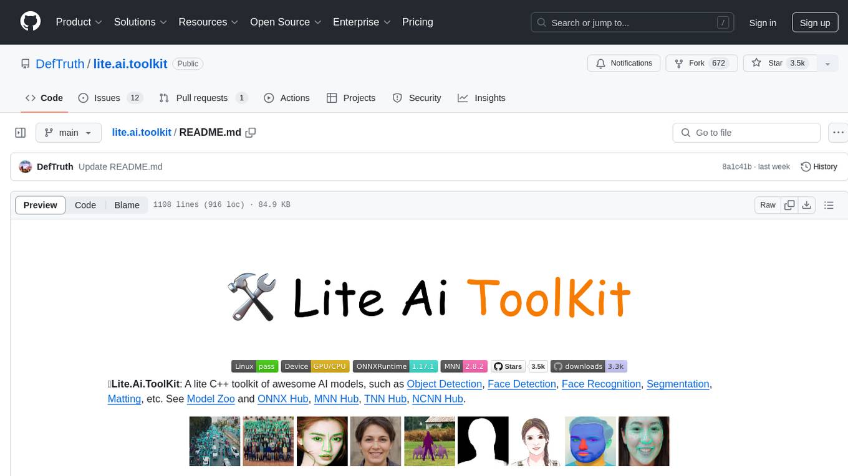Switch to the Code tab
The width and height of the screenshot is (848, 476).
click(44, 98)
